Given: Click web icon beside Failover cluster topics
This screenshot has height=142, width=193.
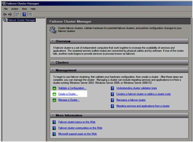Looking at the screenshot, I should click(54, 122).
